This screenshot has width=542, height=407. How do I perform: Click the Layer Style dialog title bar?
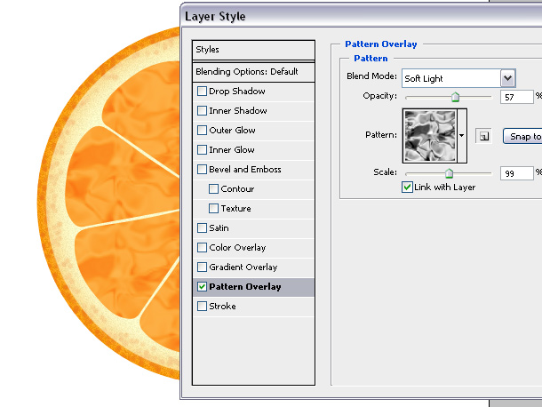point(355,15)
